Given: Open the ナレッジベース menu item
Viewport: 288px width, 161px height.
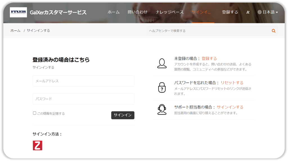Looking at the screenshot, I should (x=170, y=12).
